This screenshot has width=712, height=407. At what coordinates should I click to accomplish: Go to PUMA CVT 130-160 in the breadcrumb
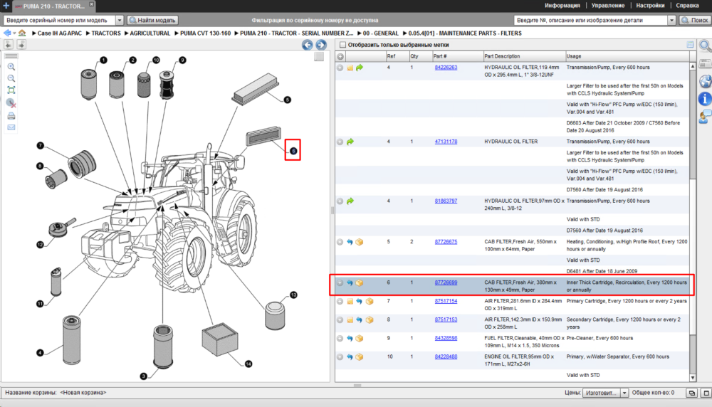(205, 33)
